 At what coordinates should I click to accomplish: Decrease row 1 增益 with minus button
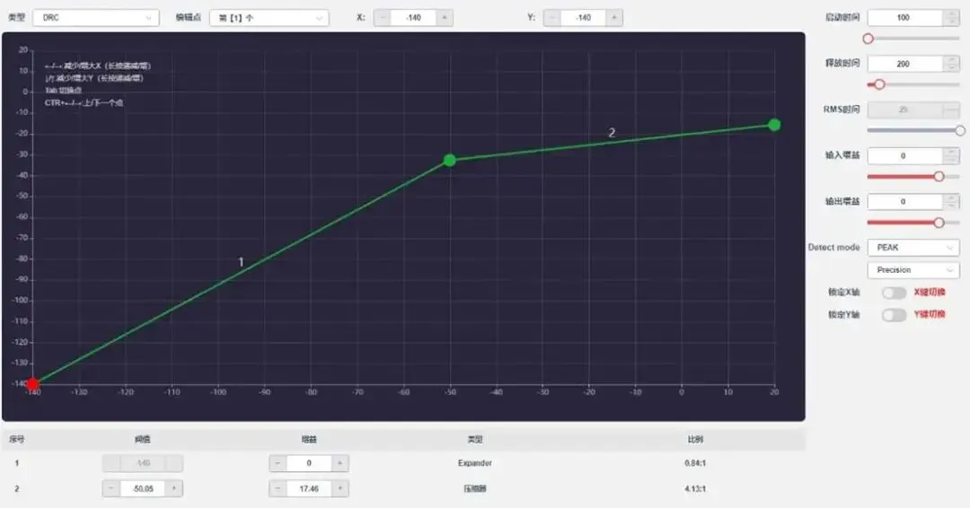coord(278,463)
